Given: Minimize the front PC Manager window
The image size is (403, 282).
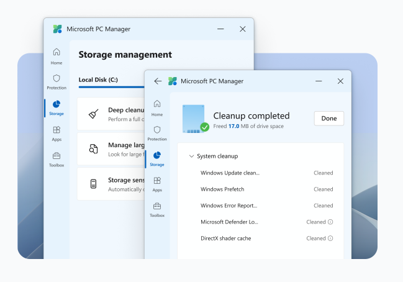Looking at the screenshot, I should click(x=319, y=81).
